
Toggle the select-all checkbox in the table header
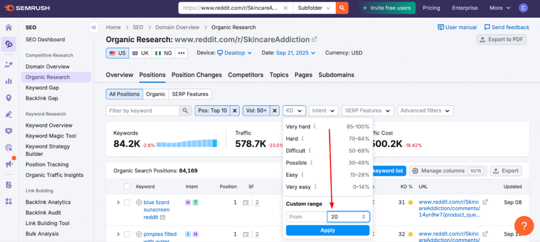click(x=127, y=186)
